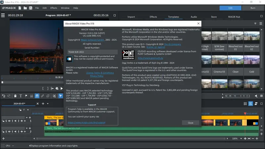Toggle solo S on track 2
The height and width of the screenshot is (149, 265).
point(6,131)
